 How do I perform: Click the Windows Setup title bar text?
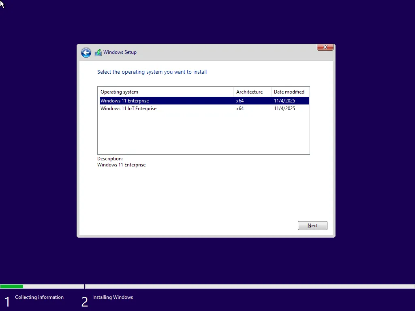120,52
